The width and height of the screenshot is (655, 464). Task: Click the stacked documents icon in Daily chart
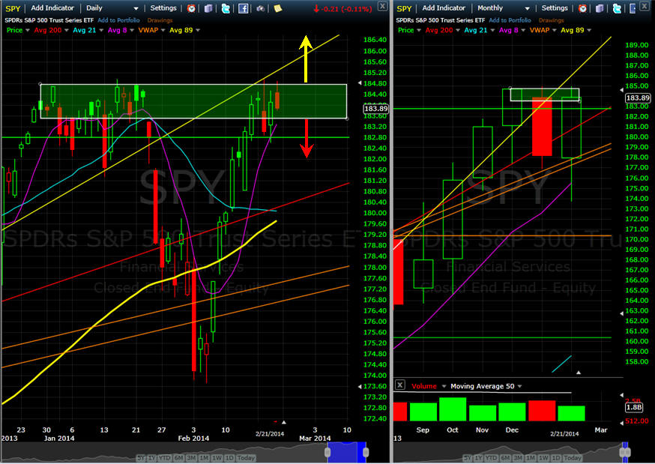coord(208,8)
